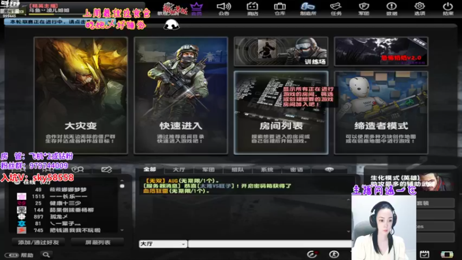The image size is (462, 260).
Task: Open the 缔造者模式 creator mode card
Action: (381, 113)
